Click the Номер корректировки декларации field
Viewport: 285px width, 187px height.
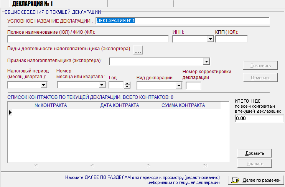(193, 85)
